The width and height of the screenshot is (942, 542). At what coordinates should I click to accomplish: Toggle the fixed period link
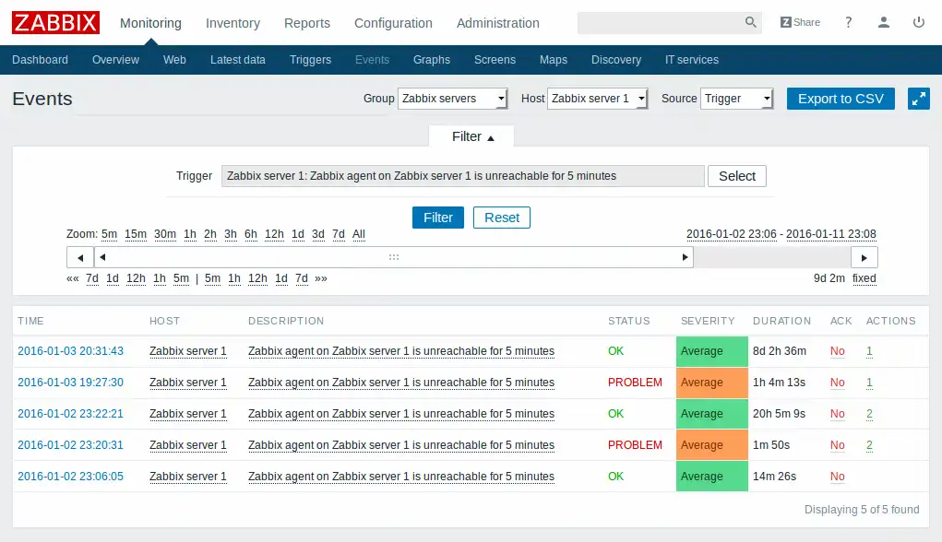[x=864, y=278]
